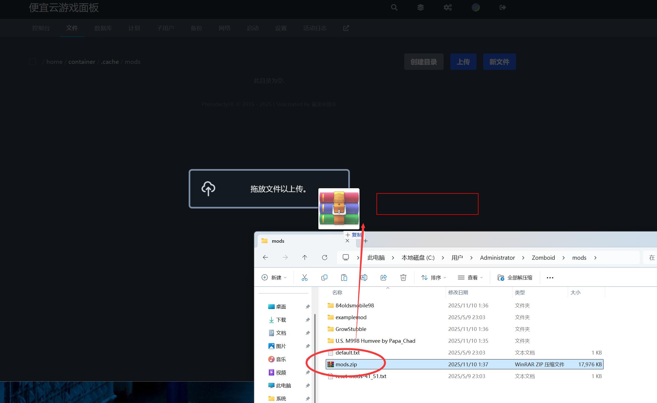Viewport: 657px width, 403px height.
Task: Switch to the 控制台 tab
Action: coord(41,28)
